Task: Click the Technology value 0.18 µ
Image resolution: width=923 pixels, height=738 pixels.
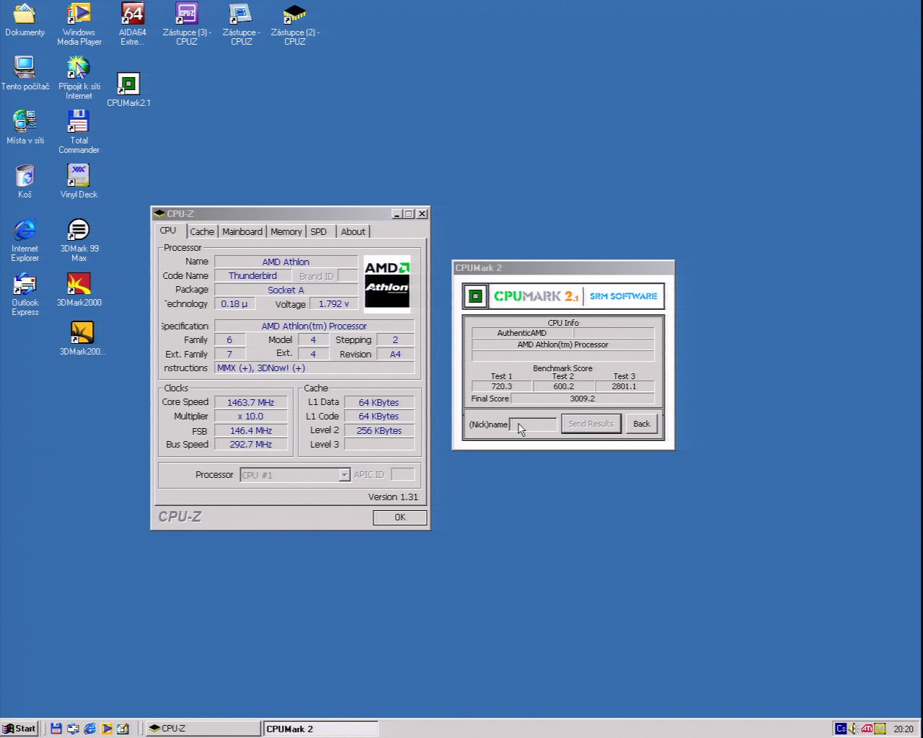Action: click(234, 304)
